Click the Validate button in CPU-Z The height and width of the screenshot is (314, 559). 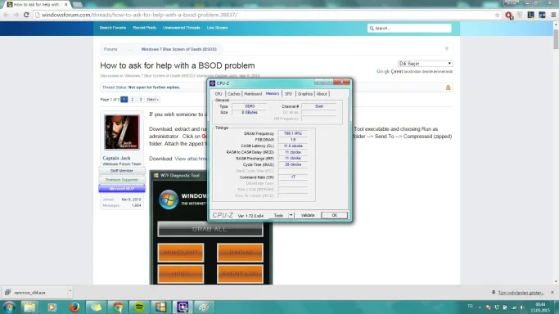(x=308, y=215)
